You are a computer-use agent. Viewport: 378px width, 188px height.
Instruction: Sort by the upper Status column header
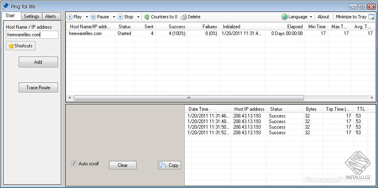point(125,27)
